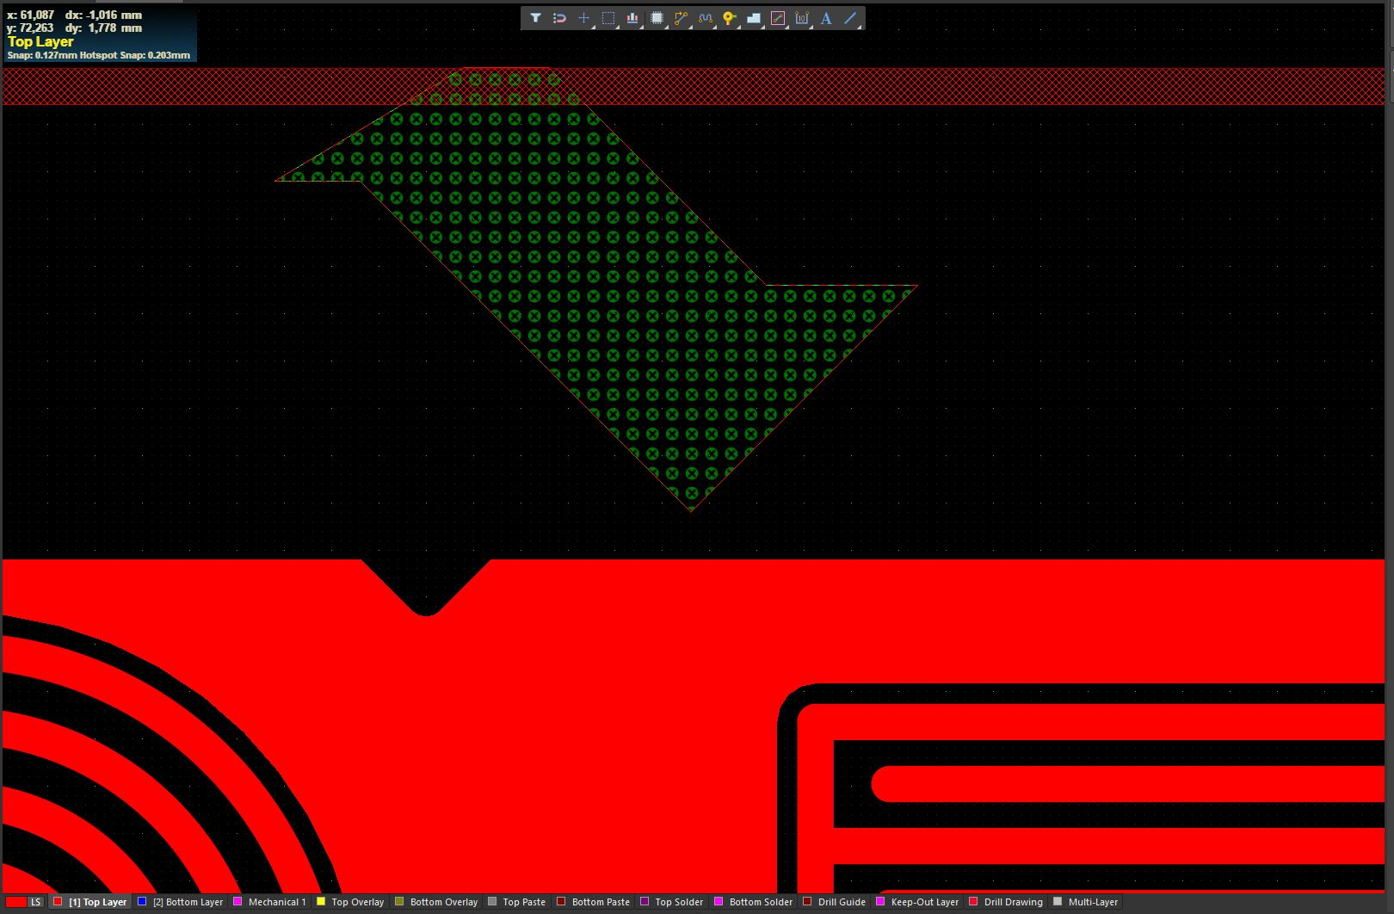This screenshot has width=1394, height=914.
Task: Click the 'Top Layer' heads-up display label
Action: point(40,41)
